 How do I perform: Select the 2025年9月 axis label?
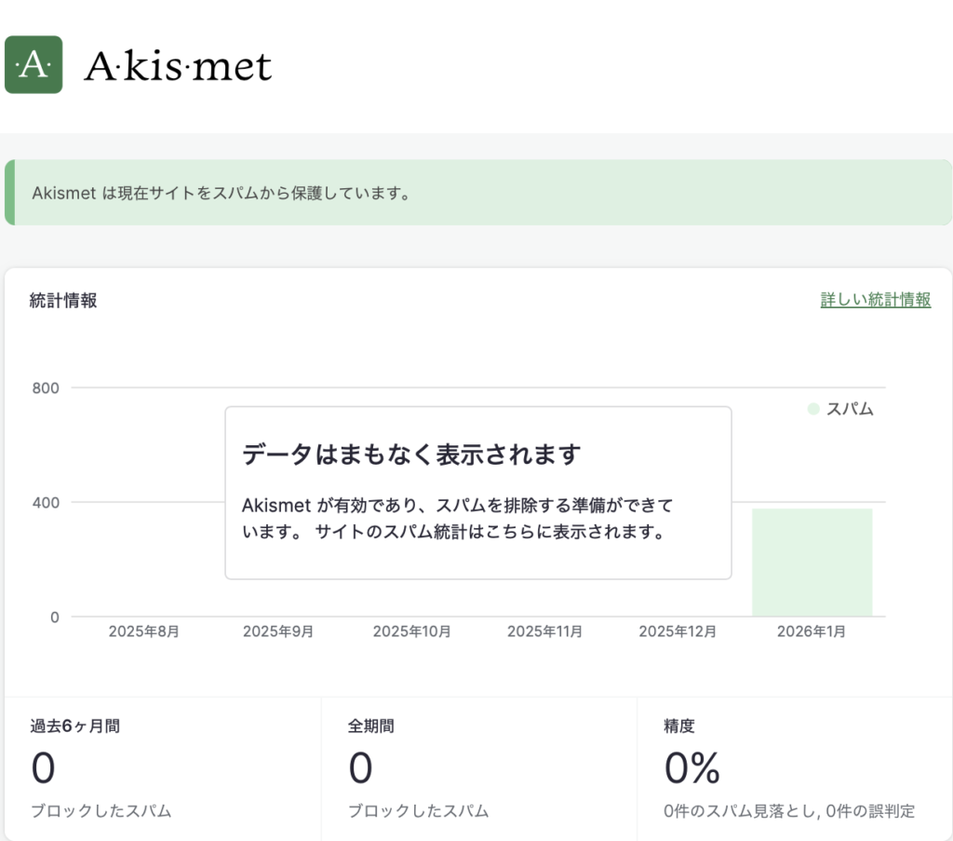pos(278,631)
